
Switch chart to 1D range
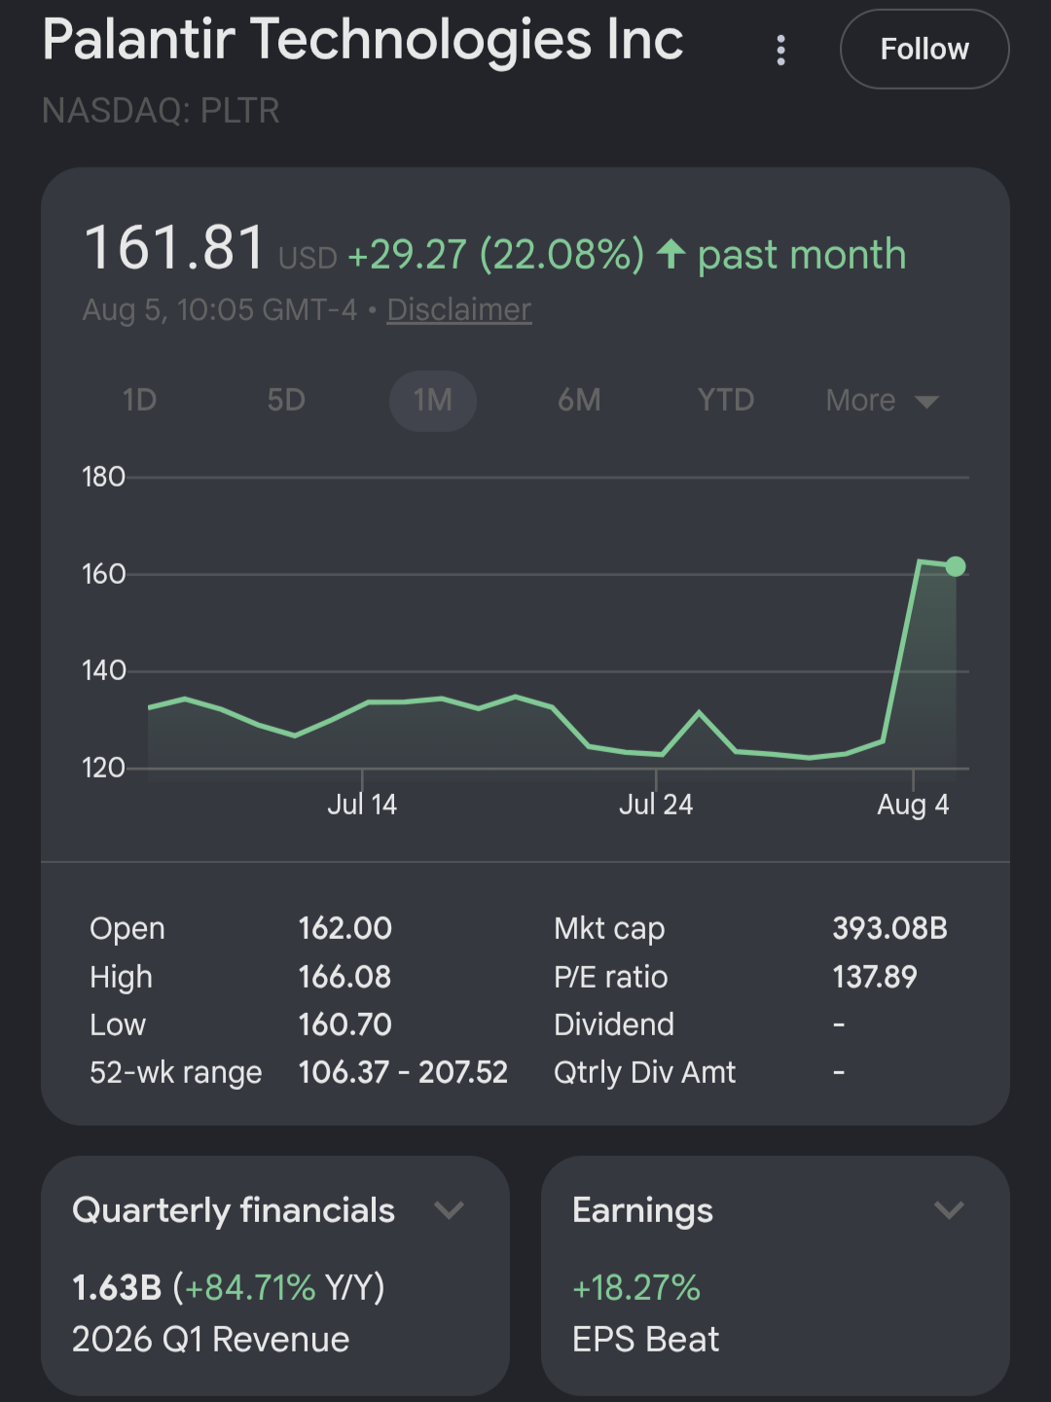(140, 400)
